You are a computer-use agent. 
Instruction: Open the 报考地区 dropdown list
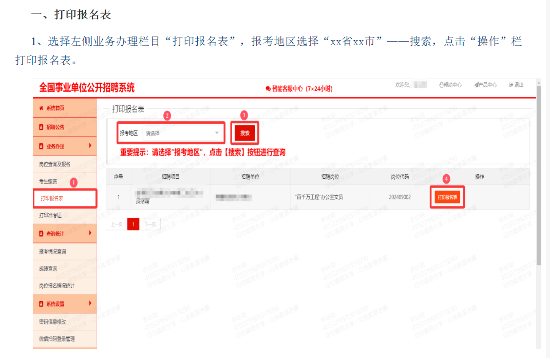click(x=182, y=133)
